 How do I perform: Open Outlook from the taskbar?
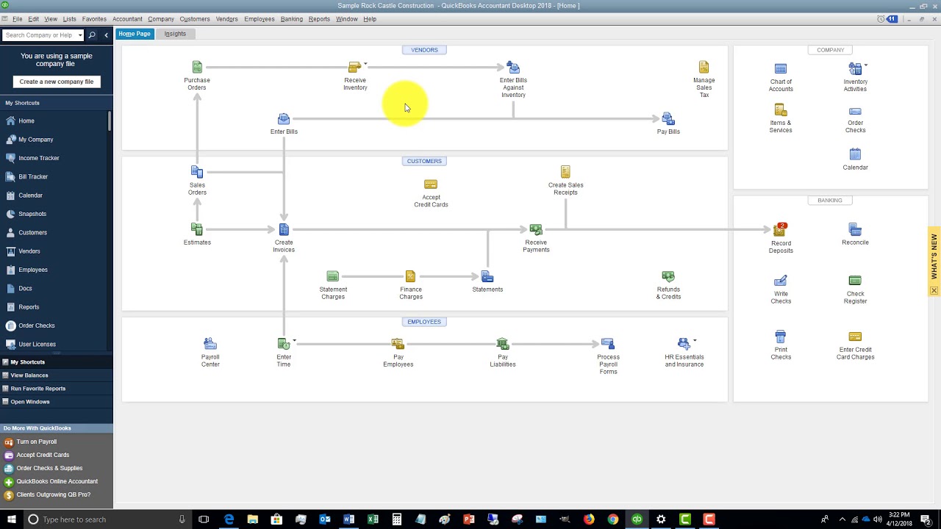click(x=325, y=519)
